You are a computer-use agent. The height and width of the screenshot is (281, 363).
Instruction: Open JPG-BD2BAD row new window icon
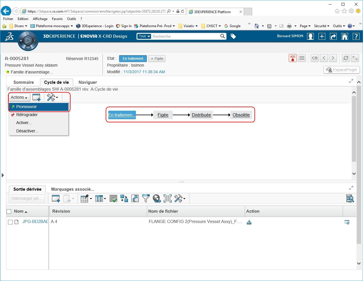[x=347, y=222]
